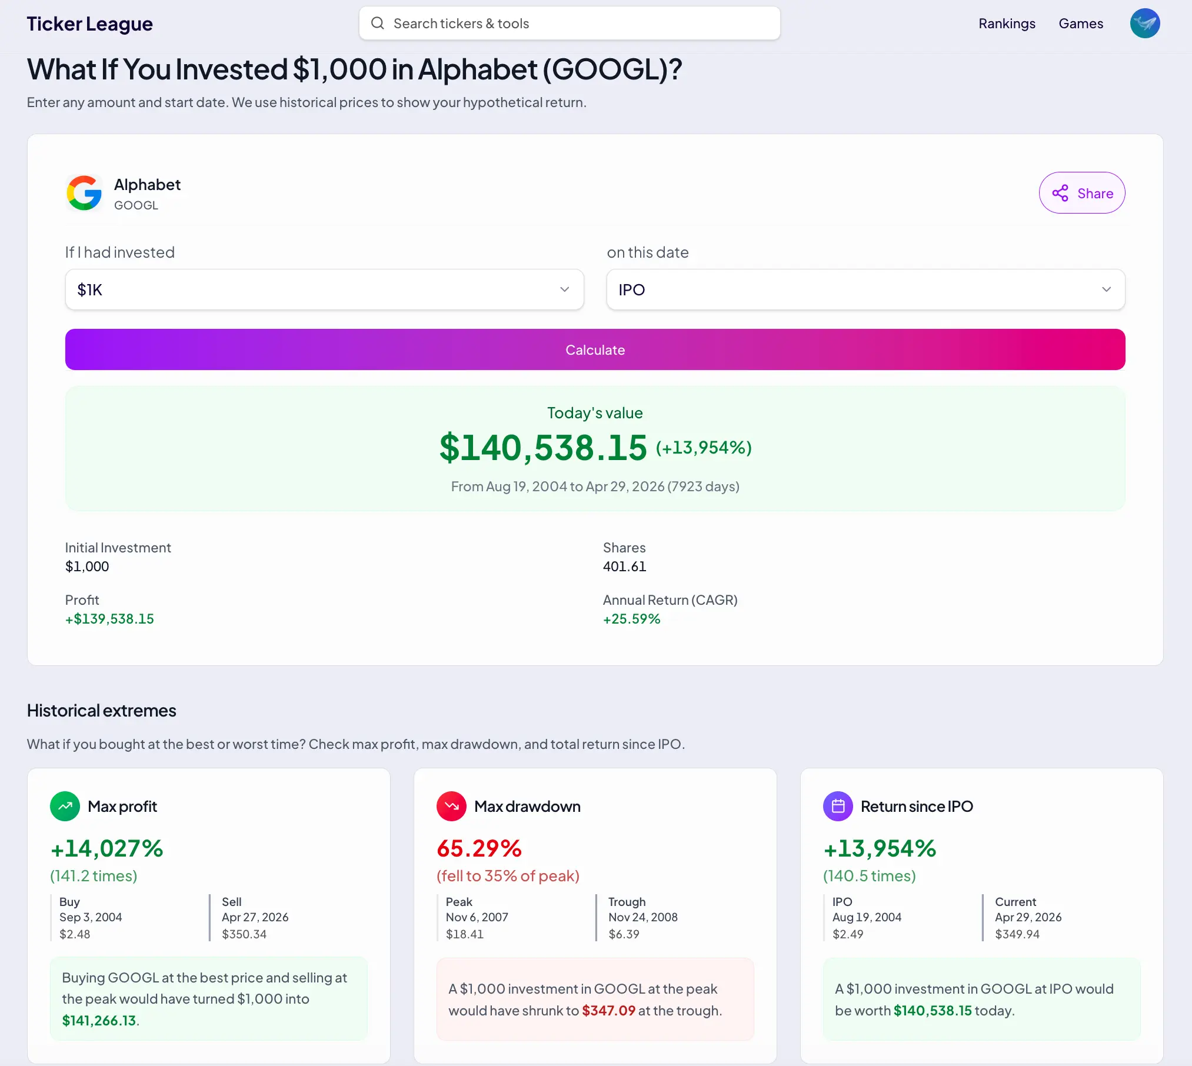Click the Historical extremes heading
1192x1066 pixels.
[102, 711]
